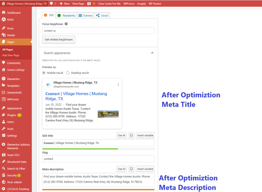The height and width of the screenshot is (192, 262).
Task: Click Use AI for Meta description
Action: [122, 169]
